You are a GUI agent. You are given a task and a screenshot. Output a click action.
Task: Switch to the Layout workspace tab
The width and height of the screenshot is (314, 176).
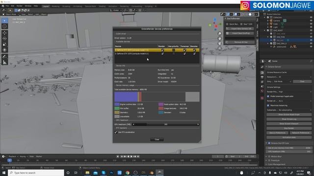pos(46,6)
